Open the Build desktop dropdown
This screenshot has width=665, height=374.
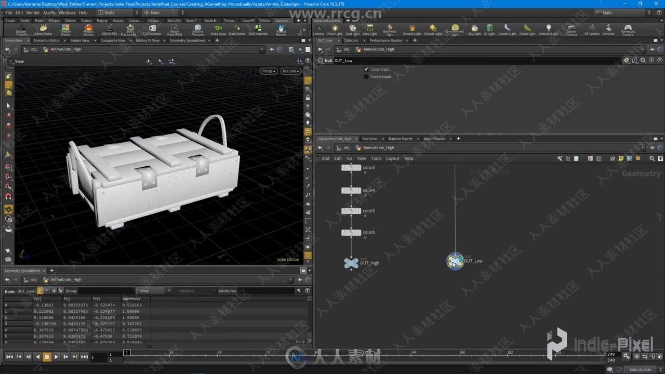pos(118,12)
